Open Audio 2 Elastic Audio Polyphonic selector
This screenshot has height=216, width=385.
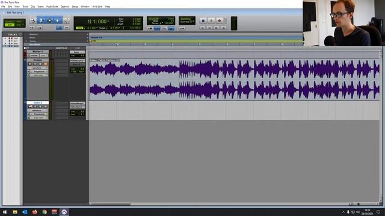(x=39, y=114)
